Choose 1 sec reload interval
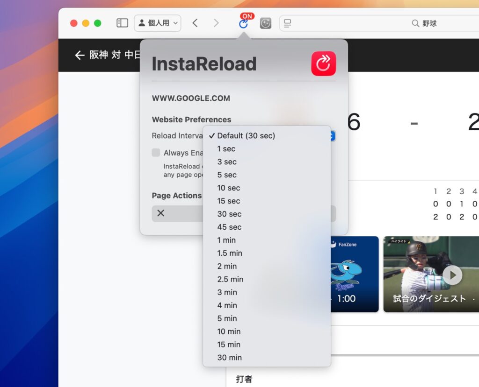 point(267,149)
